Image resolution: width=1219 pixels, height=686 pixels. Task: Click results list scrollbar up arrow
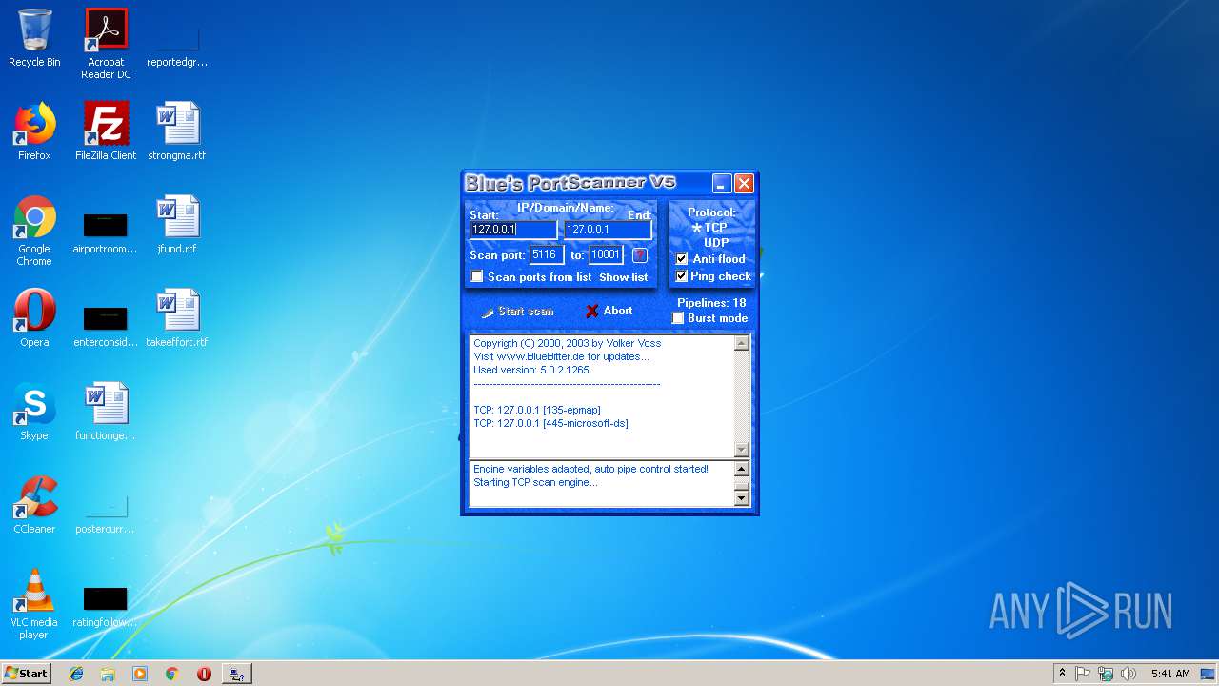click(742, 343)
